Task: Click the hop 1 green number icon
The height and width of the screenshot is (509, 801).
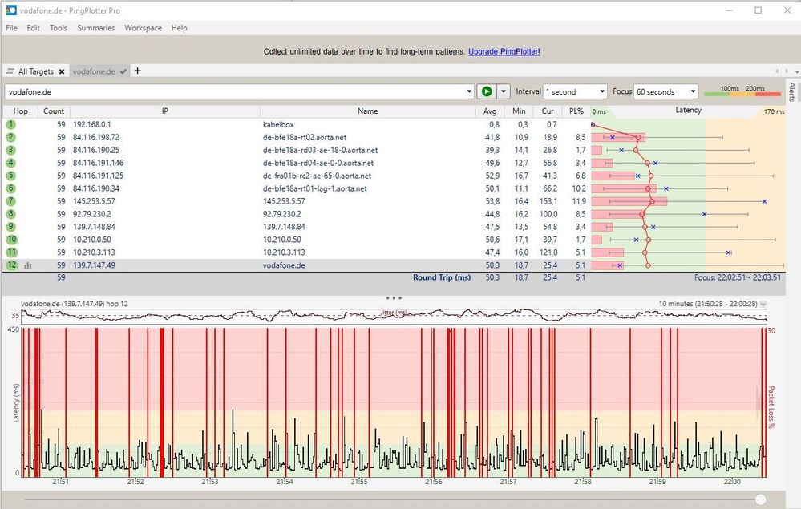Action: click(11, 124)
